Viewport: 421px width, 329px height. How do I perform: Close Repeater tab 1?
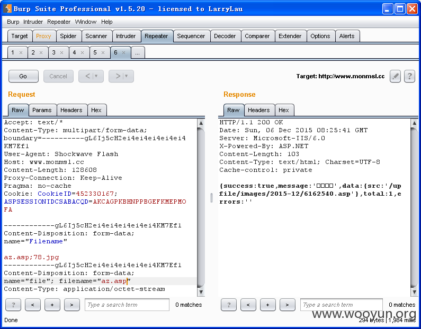tap(21, 52)
